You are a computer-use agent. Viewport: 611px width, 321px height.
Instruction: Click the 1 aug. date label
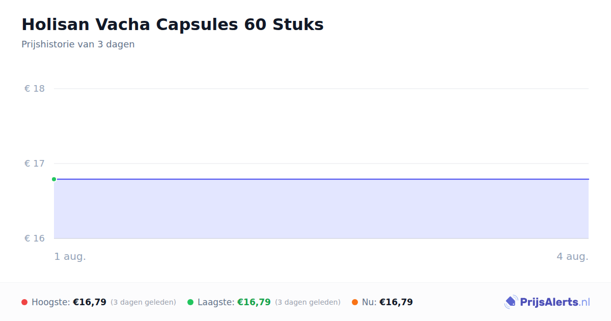[70, 257]
